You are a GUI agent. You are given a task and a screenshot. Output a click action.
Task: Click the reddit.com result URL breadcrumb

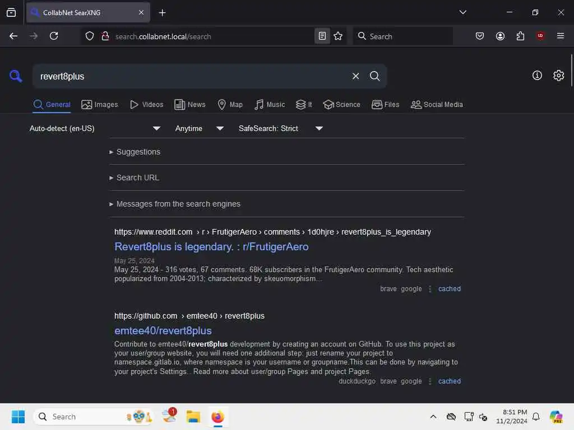click(272, 232)
